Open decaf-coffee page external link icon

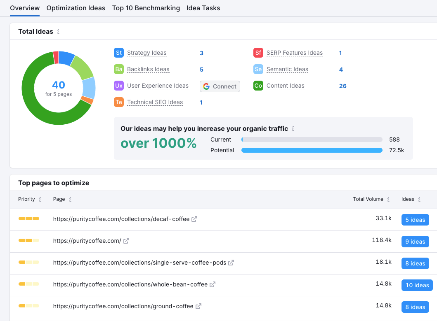tap(194, 219)
